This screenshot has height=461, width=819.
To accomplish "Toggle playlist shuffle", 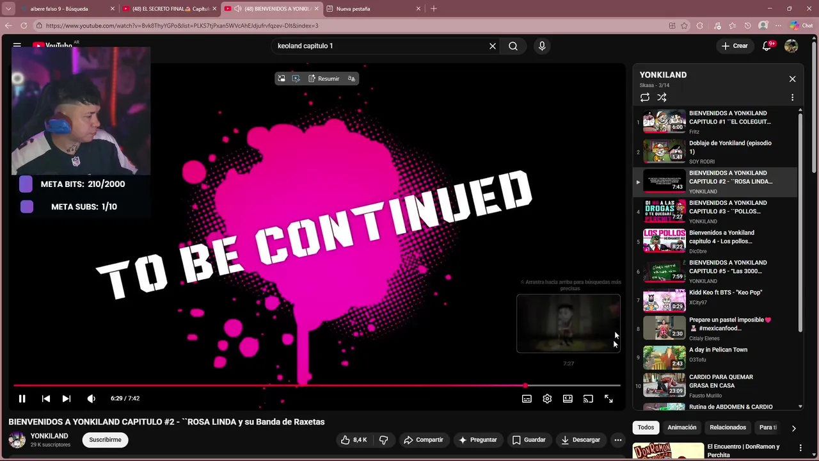I will click(x=662, y=97).
